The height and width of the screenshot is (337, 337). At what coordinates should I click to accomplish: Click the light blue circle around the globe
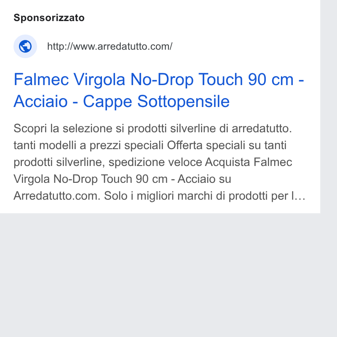point(25,46)
